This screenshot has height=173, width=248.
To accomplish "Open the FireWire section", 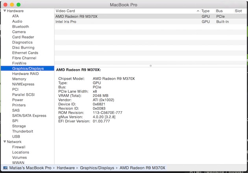I will (19, 63).
